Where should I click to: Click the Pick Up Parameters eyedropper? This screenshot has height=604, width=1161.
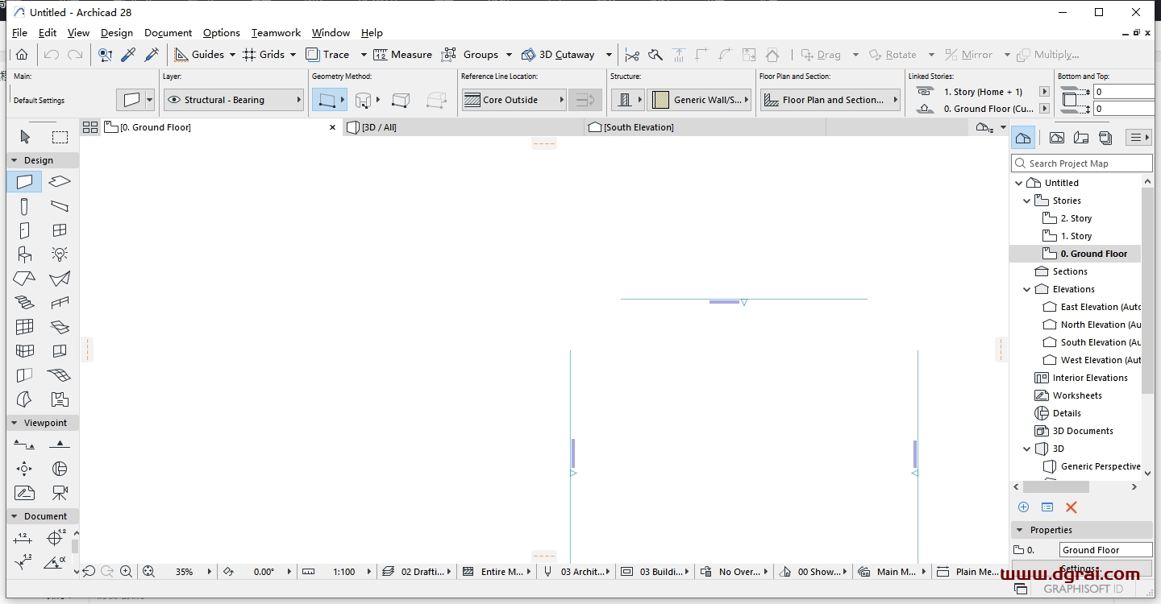tap(128, 55)
